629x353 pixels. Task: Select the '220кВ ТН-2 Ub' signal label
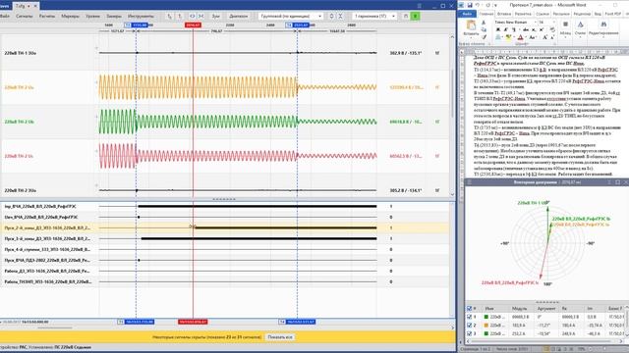(x=19, y=122)
